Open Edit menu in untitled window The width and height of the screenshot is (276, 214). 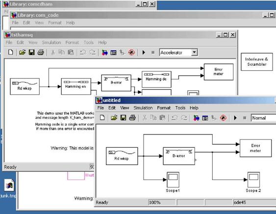click(x=112, y=107)
